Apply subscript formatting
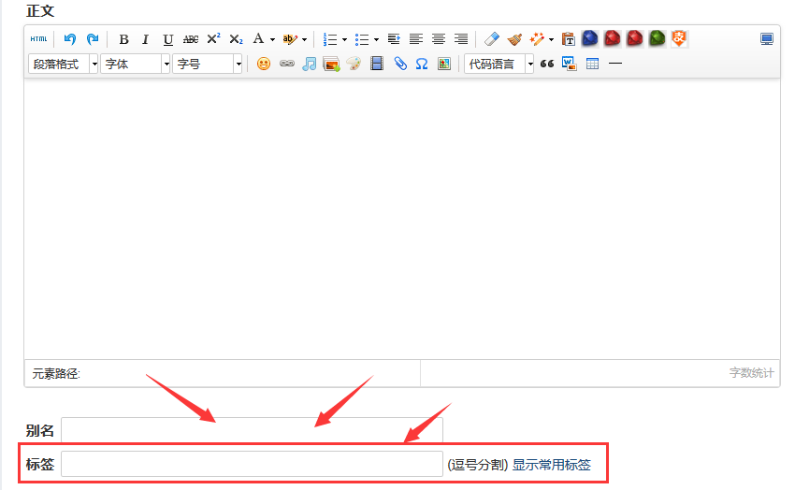This screenshot has width=795, height=490. pyautogui.click(x=236, y=39)
